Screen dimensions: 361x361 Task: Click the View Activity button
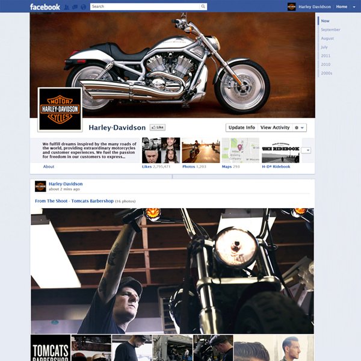click(x=275, y=128)
